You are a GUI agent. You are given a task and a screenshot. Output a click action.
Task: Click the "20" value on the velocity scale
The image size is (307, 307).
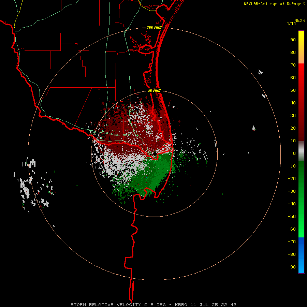pyautogui.click(x=293, y=128)
